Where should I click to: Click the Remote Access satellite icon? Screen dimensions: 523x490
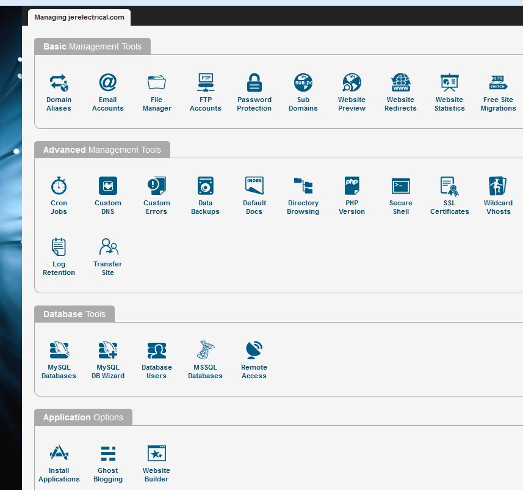(254, 350)
